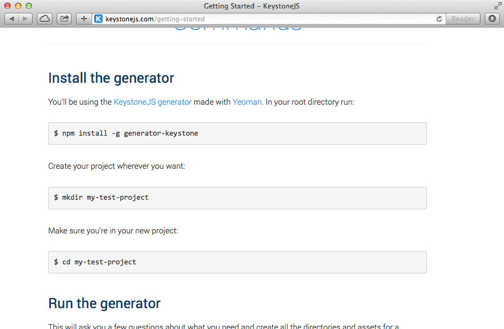
Task: Zoom the window with the green button
Action: pos(29,6)
